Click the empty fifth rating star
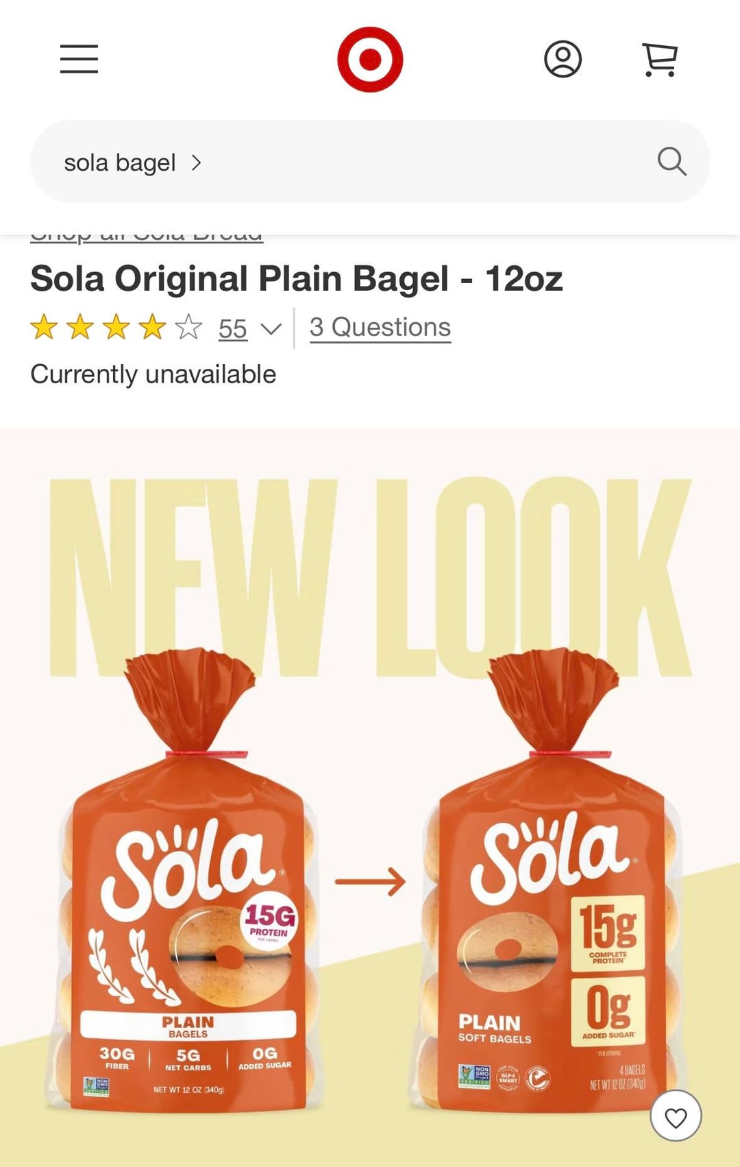740x1167 pixels. tap(188, 328)
